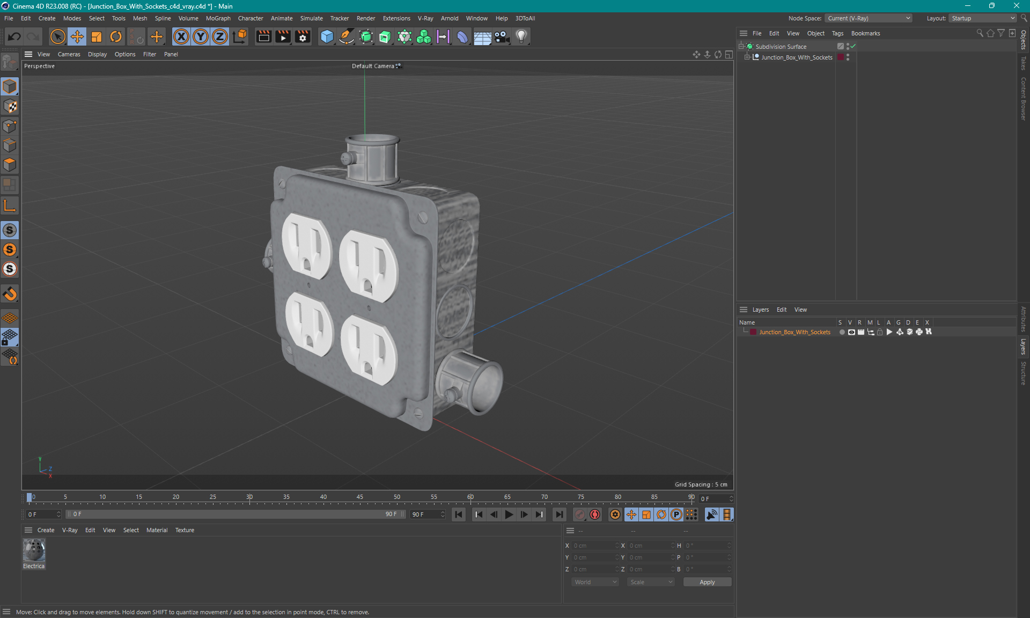Open Render to Picture Viewer

pos(283,36)
